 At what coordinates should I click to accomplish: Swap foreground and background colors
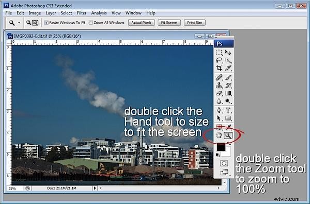[x=229, y=143]
